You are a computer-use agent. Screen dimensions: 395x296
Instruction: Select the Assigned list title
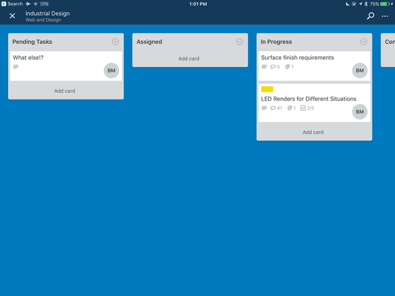149,42
